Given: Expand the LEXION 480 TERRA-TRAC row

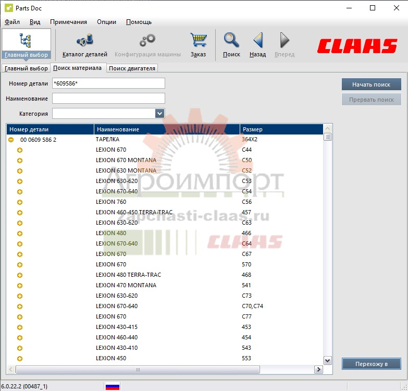Looking at the screenshot, I should [x=20, y=275].
